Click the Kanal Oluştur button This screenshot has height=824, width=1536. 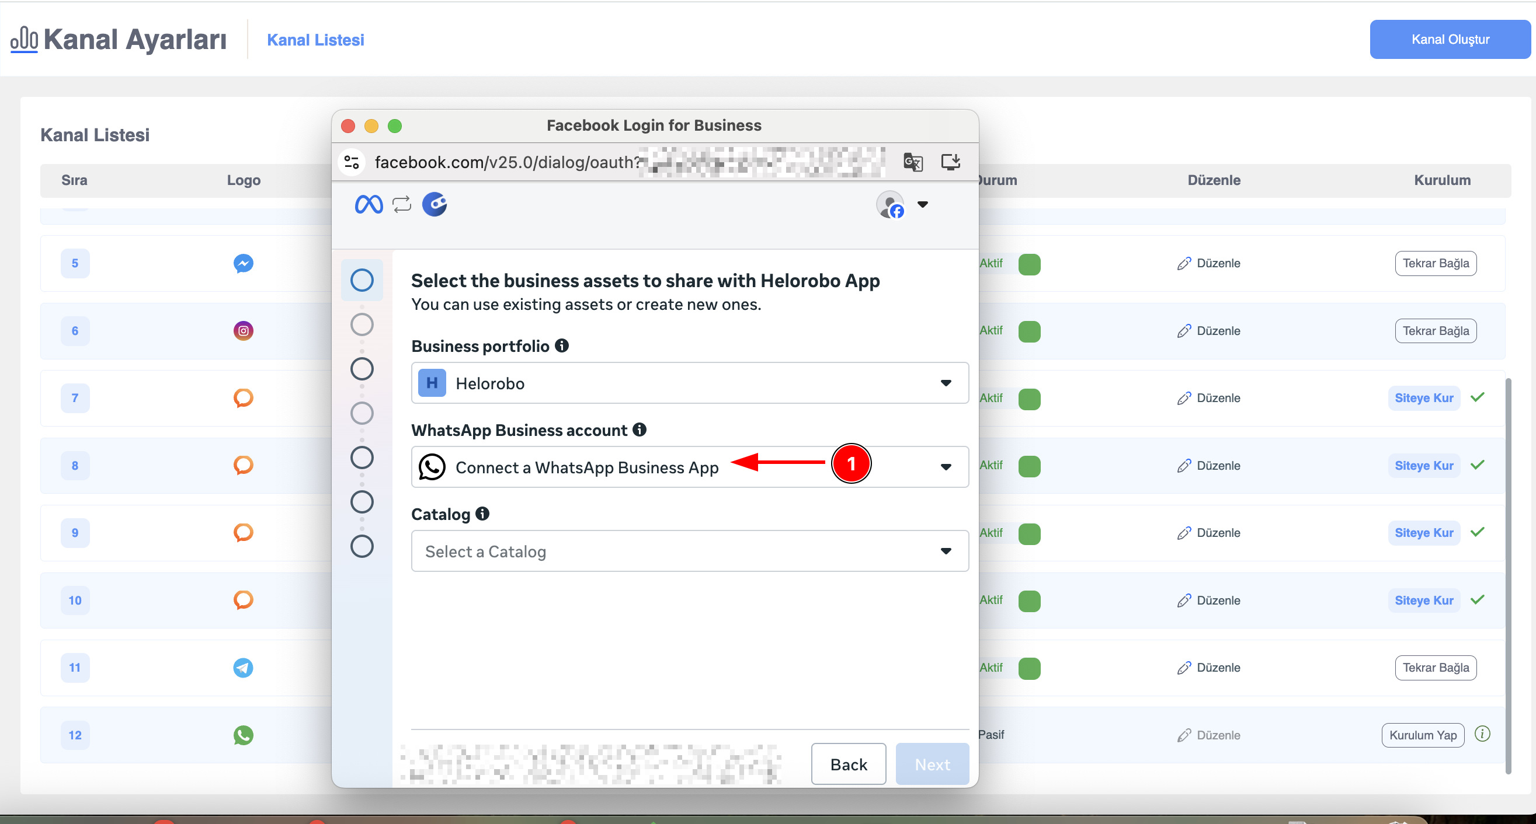(x=1450, y=39)
